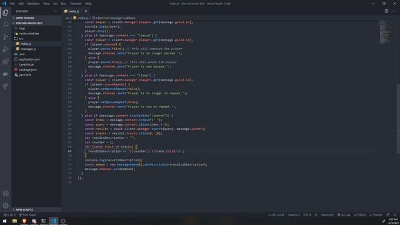Click the taskbar icon after Brave
This screenshot has width=400, height=225.
click(34, 221)
